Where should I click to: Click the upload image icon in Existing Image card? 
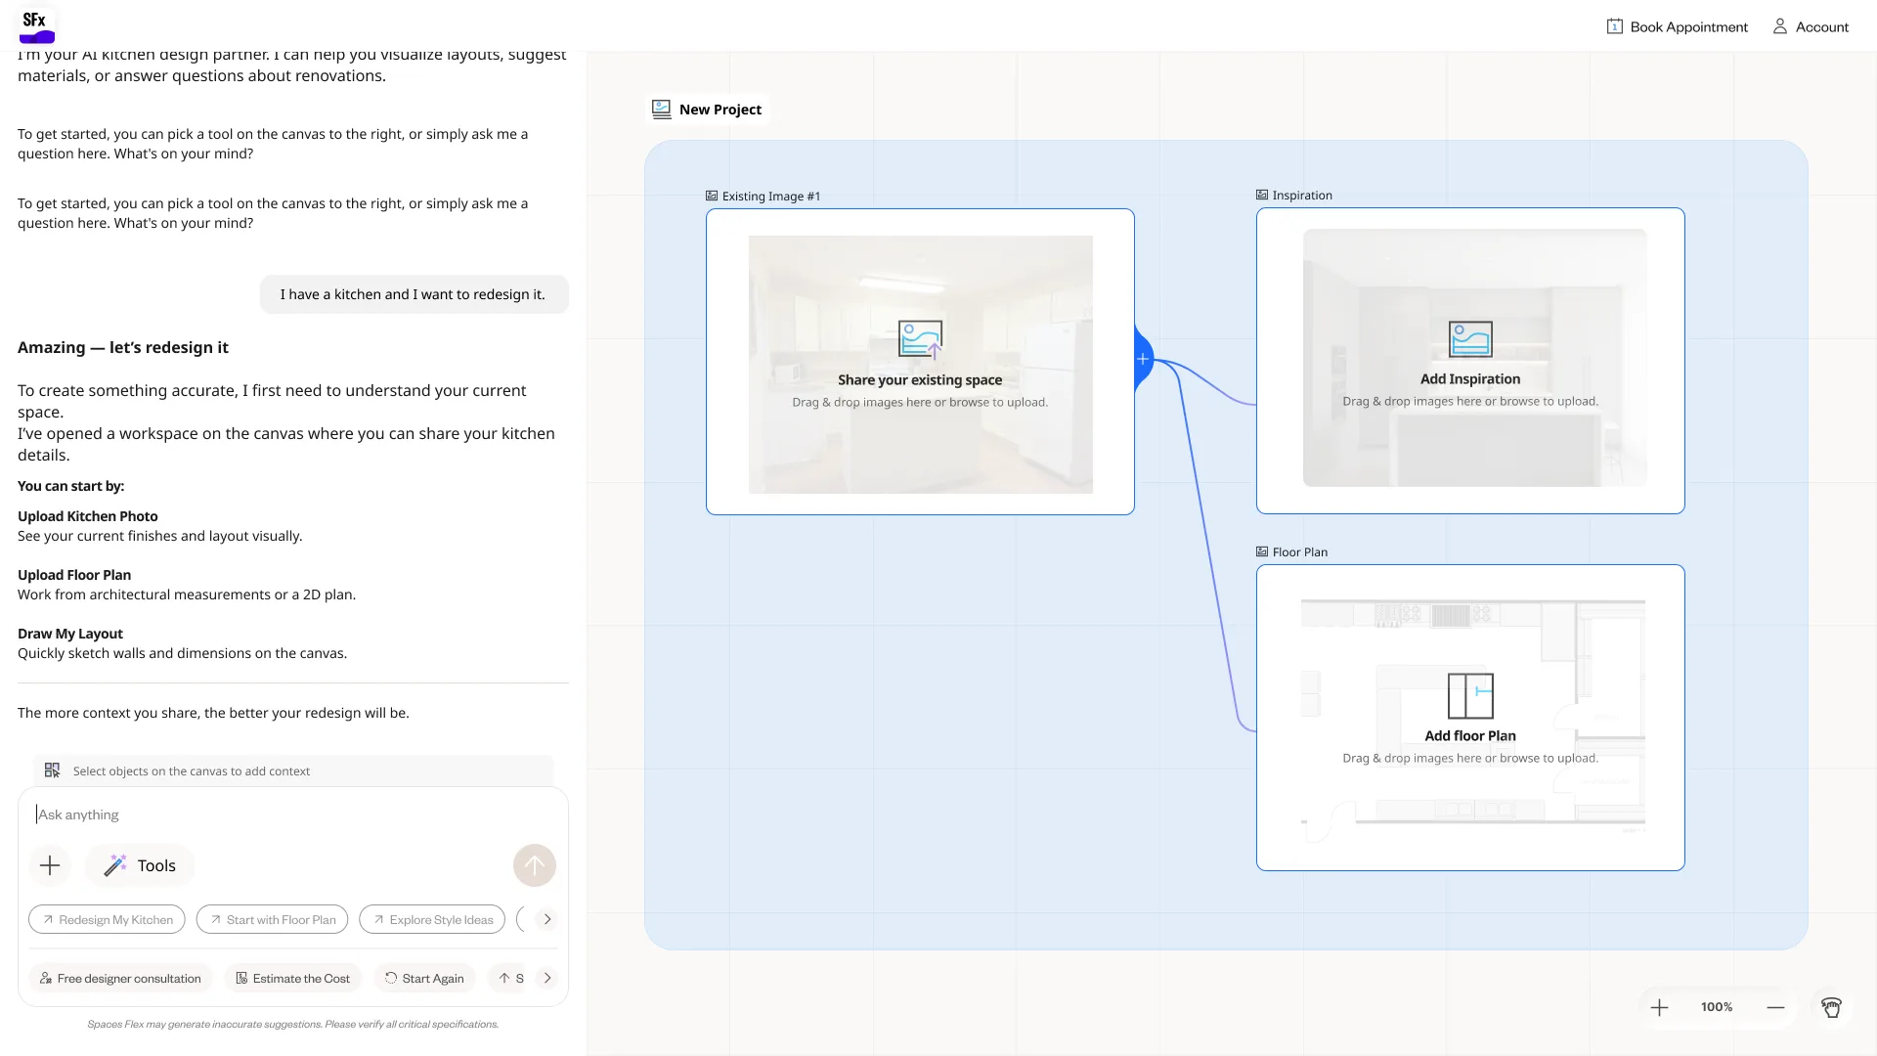pos(920,339)
